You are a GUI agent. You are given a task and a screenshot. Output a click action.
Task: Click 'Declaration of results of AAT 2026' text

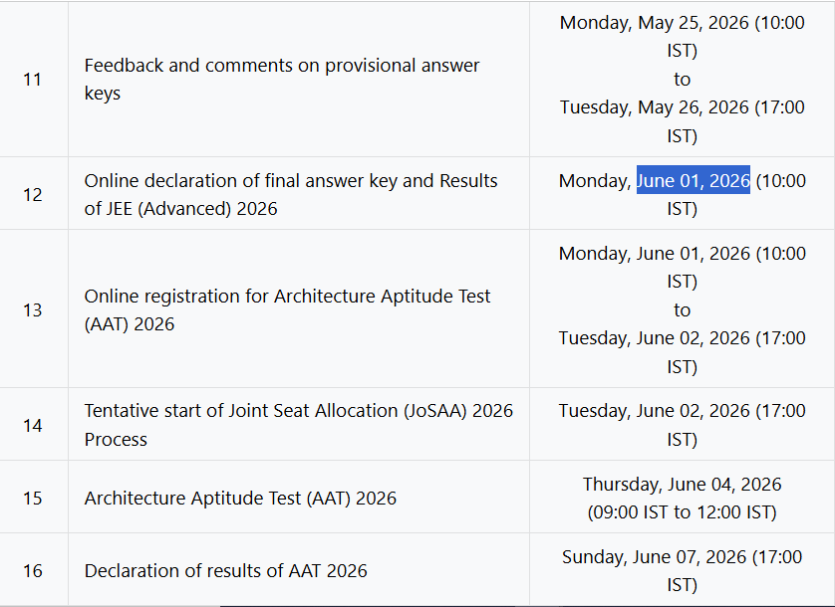[x=225, y=571]
